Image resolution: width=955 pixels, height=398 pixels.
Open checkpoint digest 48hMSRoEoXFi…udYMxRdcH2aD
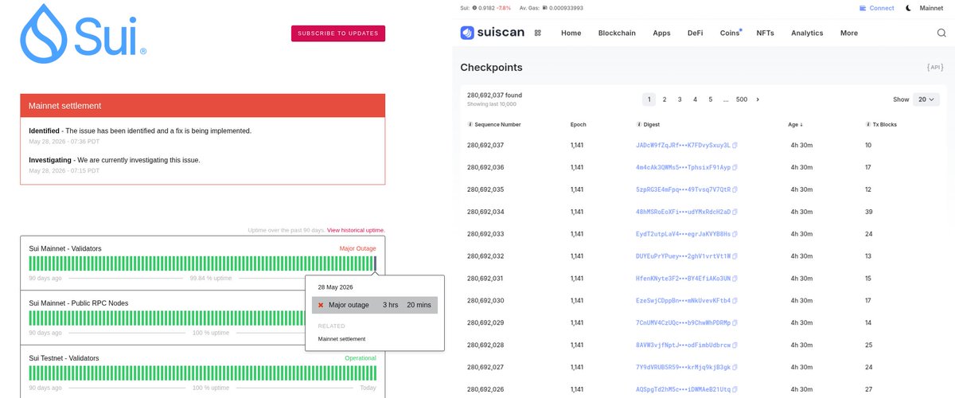point(683,213)
